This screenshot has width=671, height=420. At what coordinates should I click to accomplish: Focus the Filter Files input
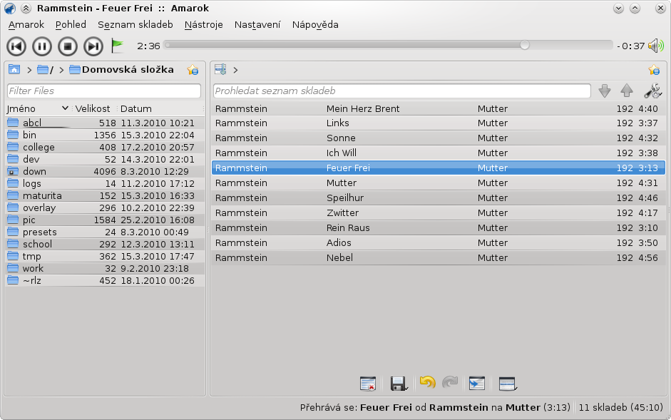[104, 91]
